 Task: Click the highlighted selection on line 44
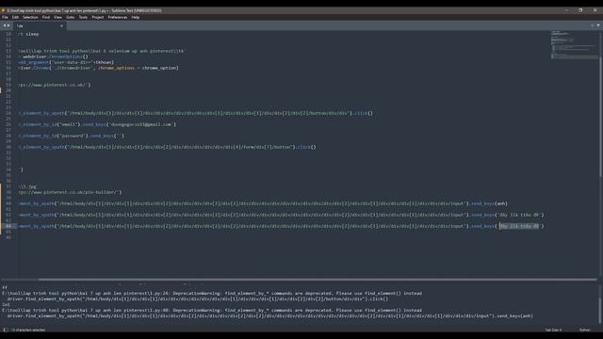(x=519, y=226)
